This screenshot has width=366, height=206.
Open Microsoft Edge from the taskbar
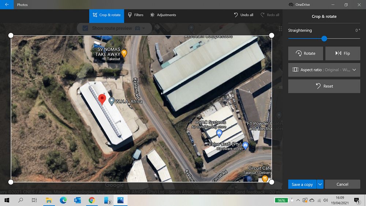[x=63, y=200]
